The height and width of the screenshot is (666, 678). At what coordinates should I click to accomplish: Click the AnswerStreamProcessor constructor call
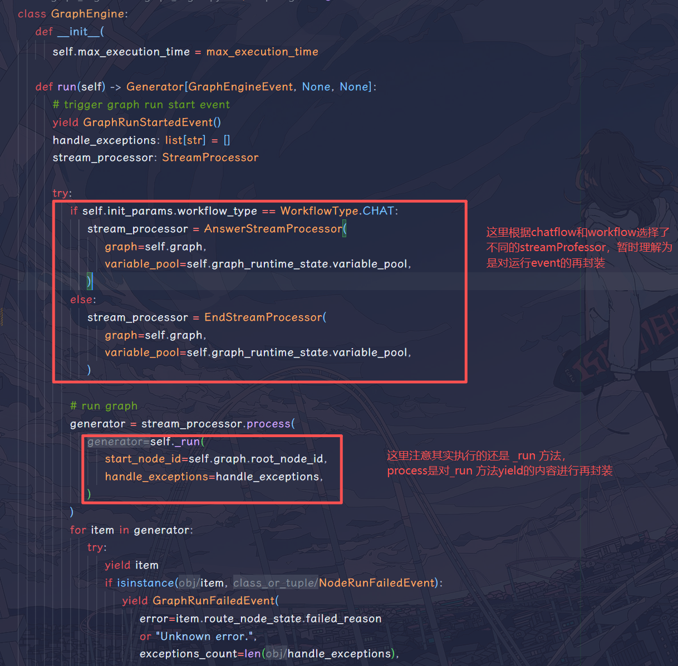tap(272, 229)
